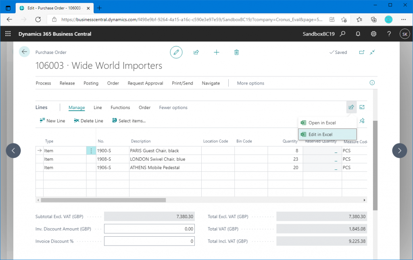Show the FactBox information pane icon

click(x=372, y=83)
